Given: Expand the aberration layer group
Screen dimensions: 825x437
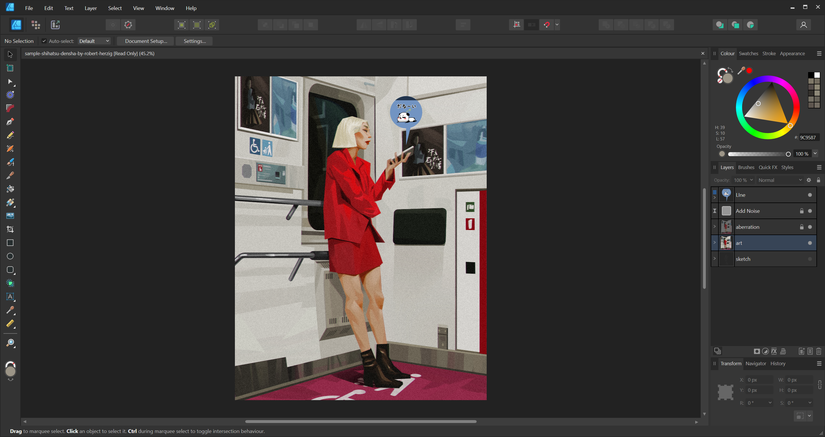Looking at the screenshot, I should point(714,226).
